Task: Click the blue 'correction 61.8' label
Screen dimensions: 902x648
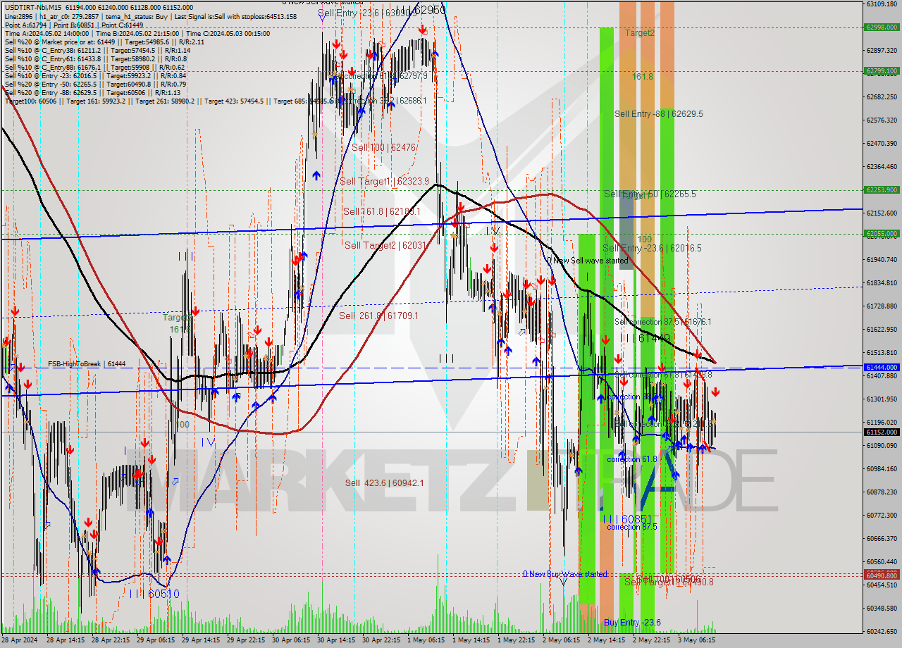Action: pos(632,459)
